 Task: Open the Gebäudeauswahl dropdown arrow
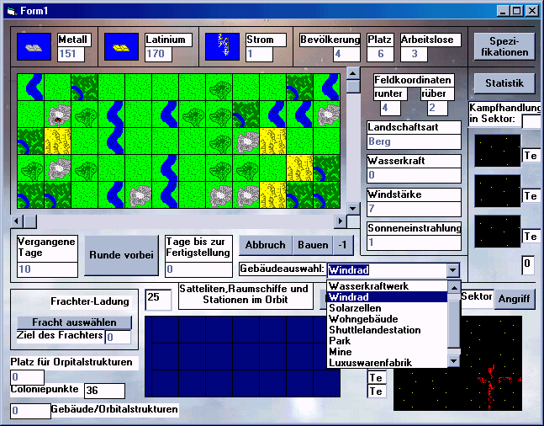tap(454, 270)
